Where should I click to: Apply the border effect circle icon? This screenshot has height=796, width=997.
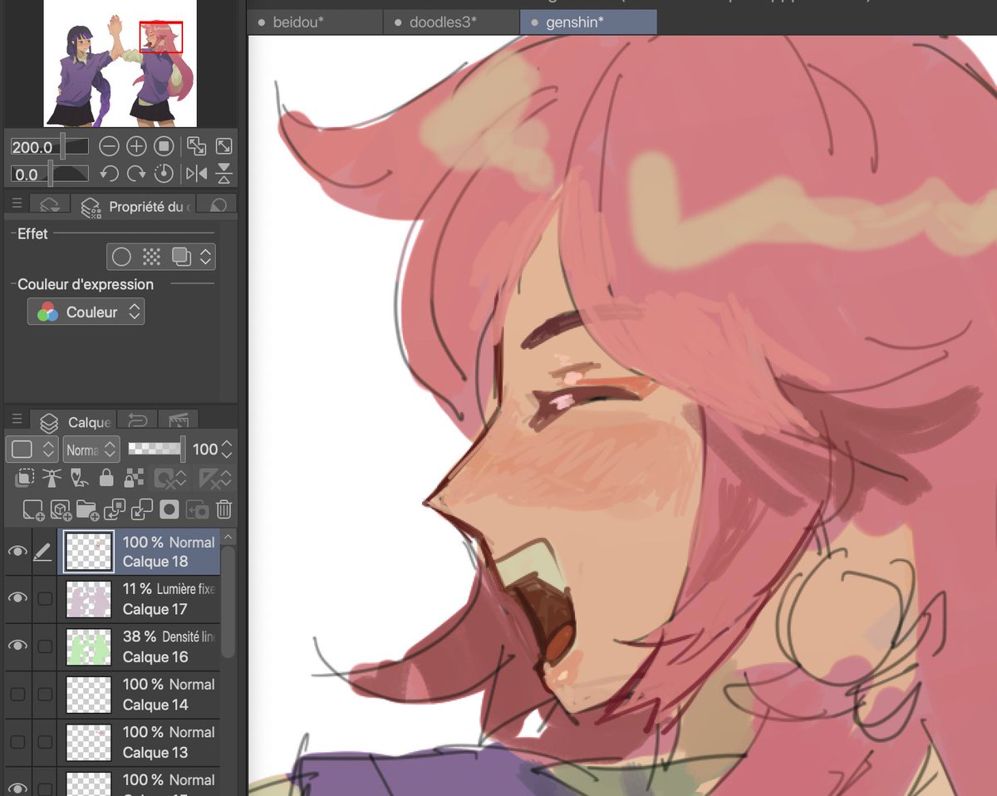pos(121,257)
